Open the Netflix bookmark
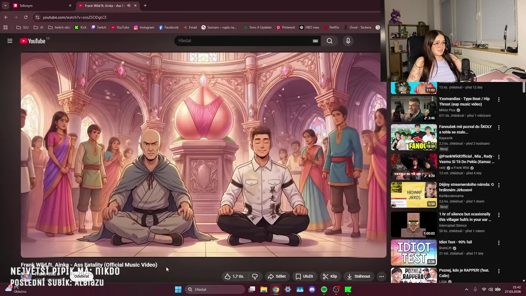This screenshot has height=296, width=526. click(x=331, y=28)
